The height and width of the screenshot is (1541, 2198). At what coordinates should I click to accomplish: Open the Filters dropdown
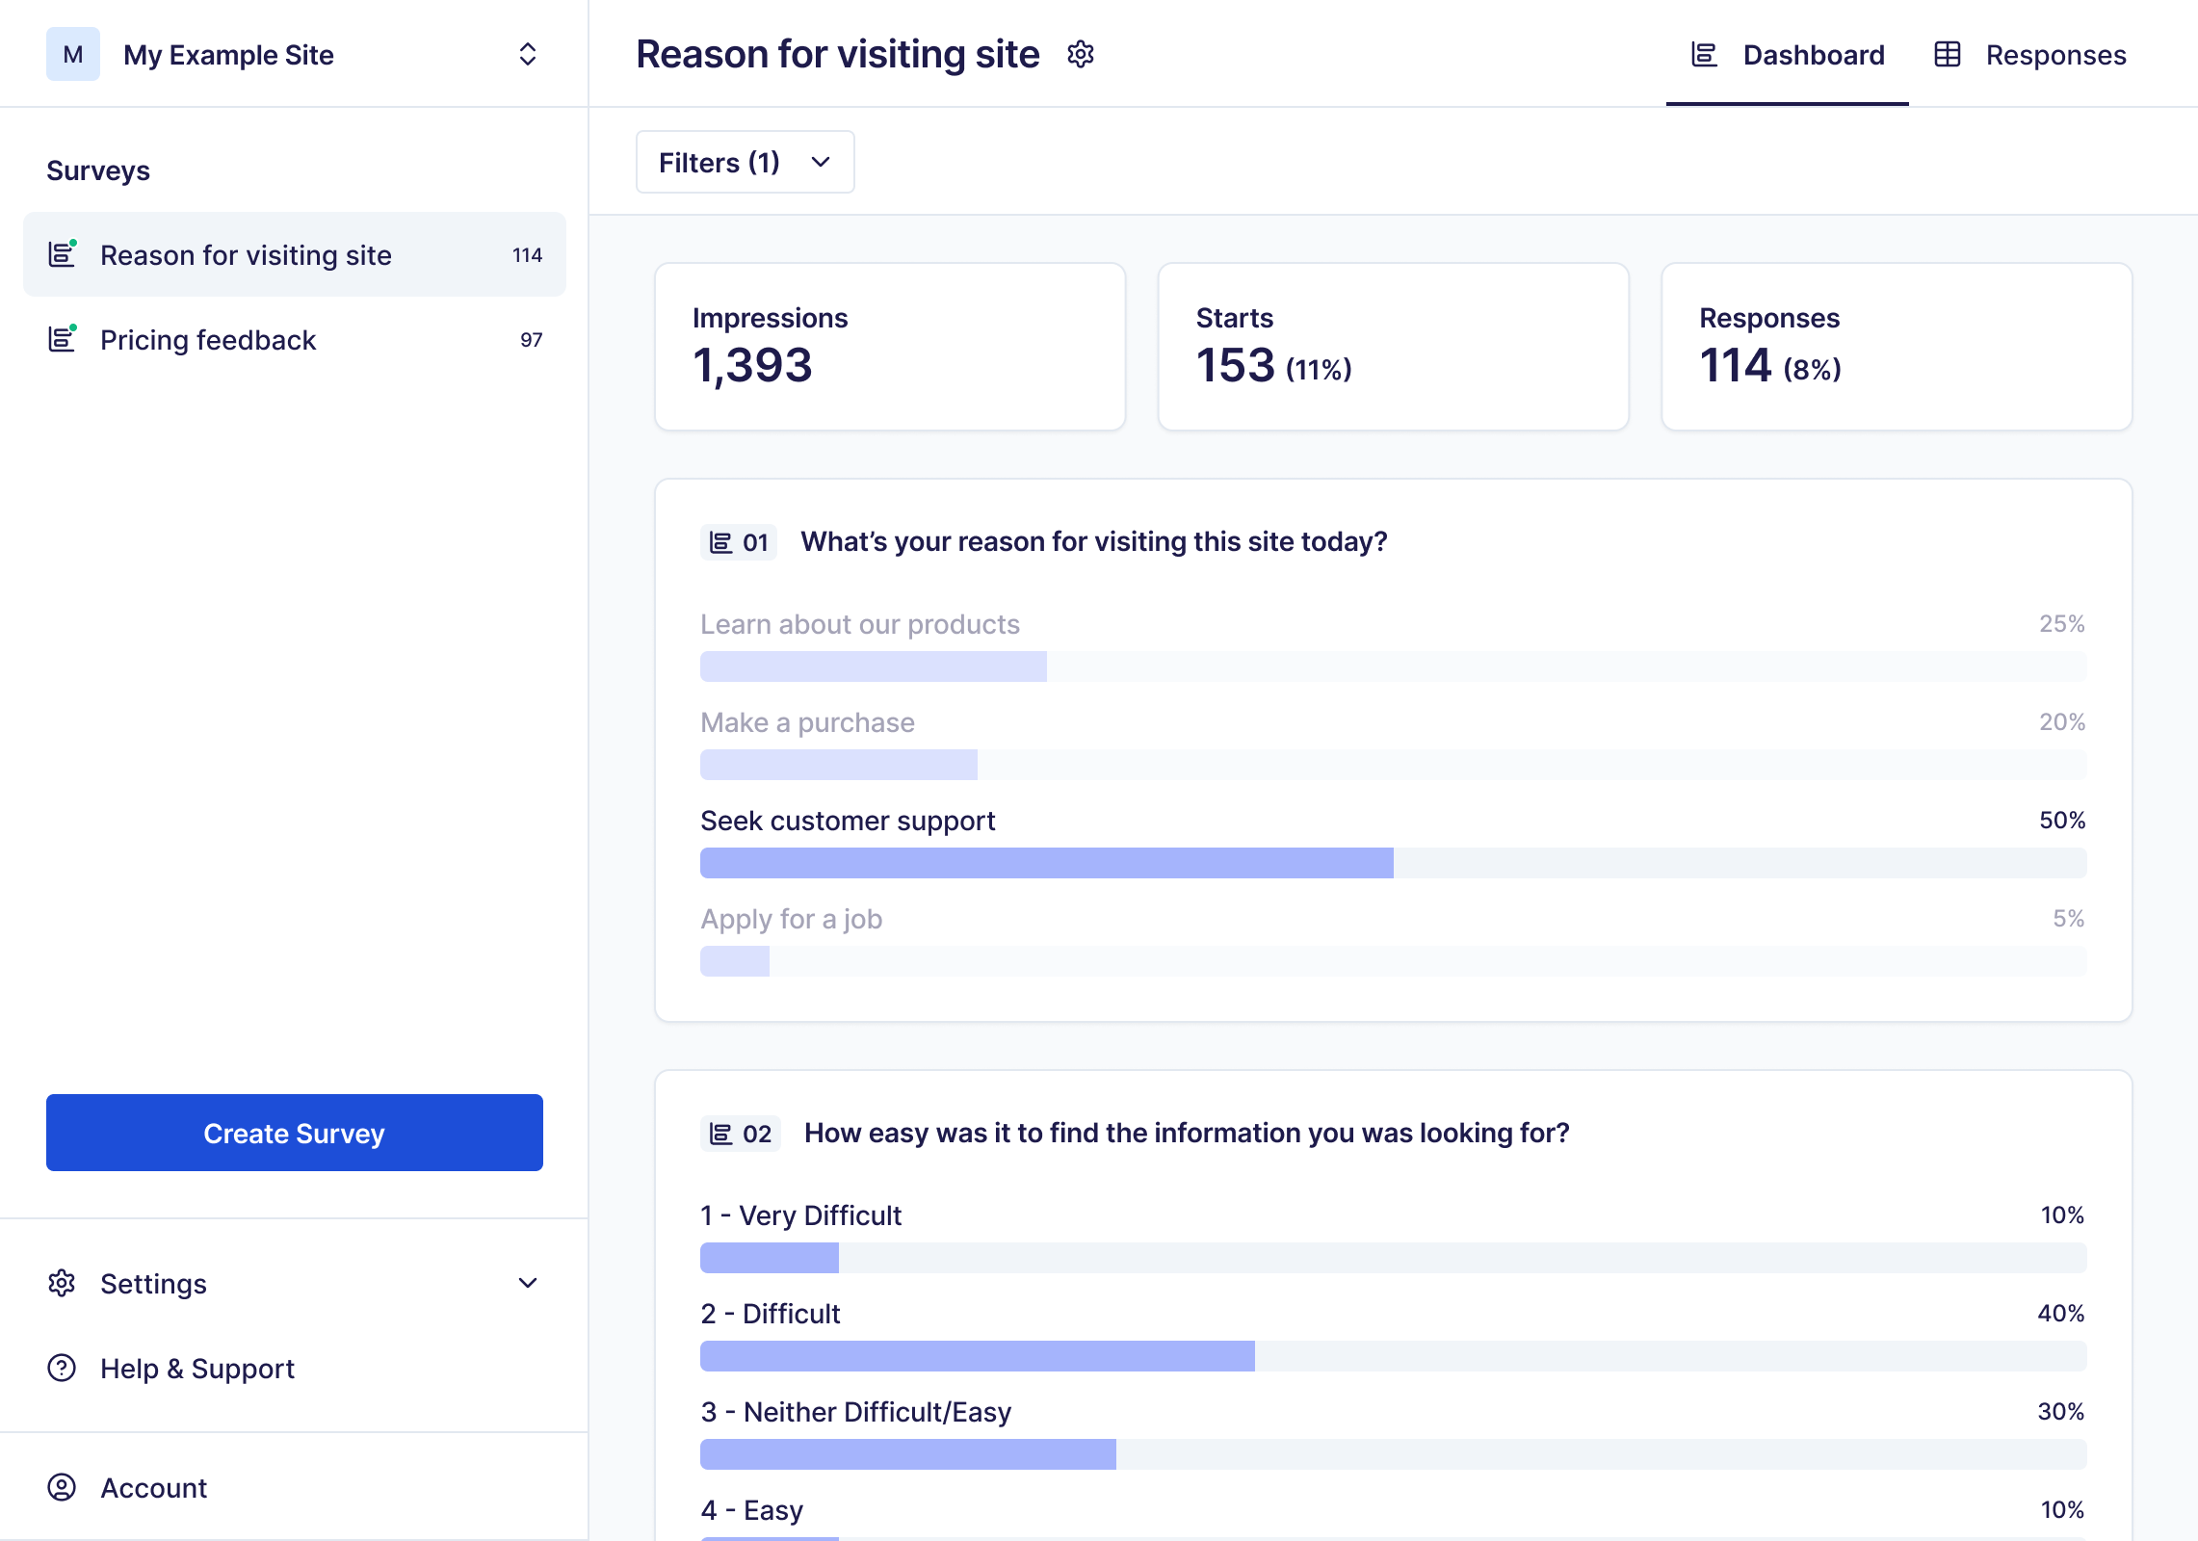(745, 162)
